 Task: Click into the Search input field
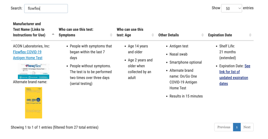pos(46,9)
